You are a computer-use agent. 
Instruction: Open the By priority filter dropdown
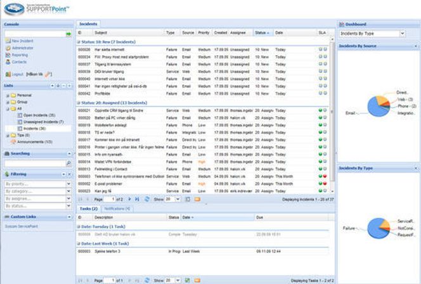click(68, 183)
